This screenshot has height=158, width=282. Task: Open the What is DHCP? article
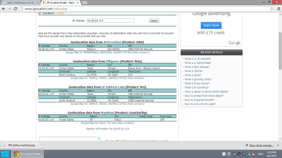[193, 75]
